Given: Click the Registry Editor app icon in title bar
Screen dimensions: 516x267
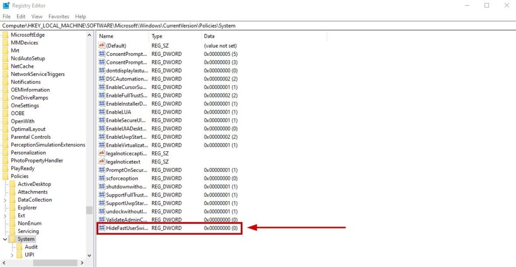Looking at the screenshot, I should (6, 6).
